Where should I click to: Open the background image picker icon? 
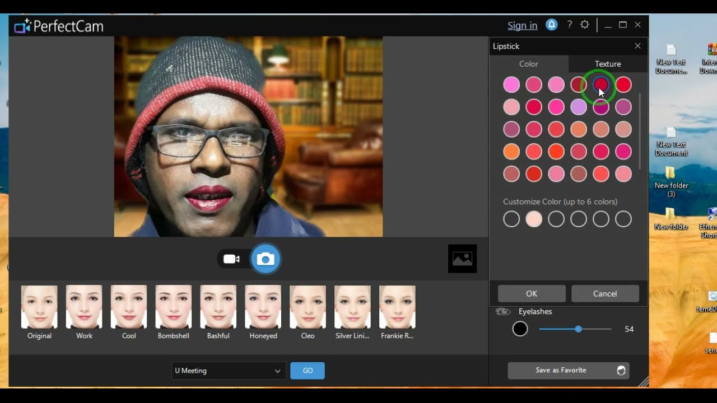tap(462, 259)
